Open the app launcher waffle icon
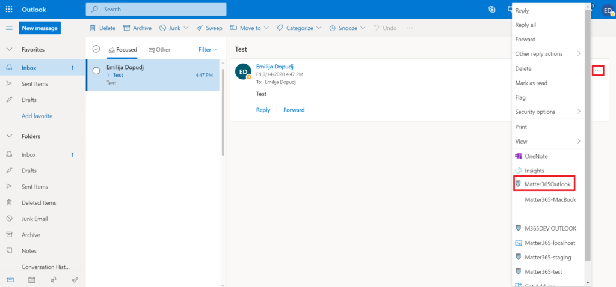 (x=9, y=9)
